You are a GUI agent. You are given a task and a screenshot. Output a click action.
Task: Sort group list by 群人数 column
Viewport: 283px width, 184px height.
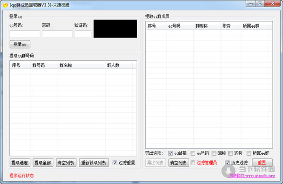point(119,65)
